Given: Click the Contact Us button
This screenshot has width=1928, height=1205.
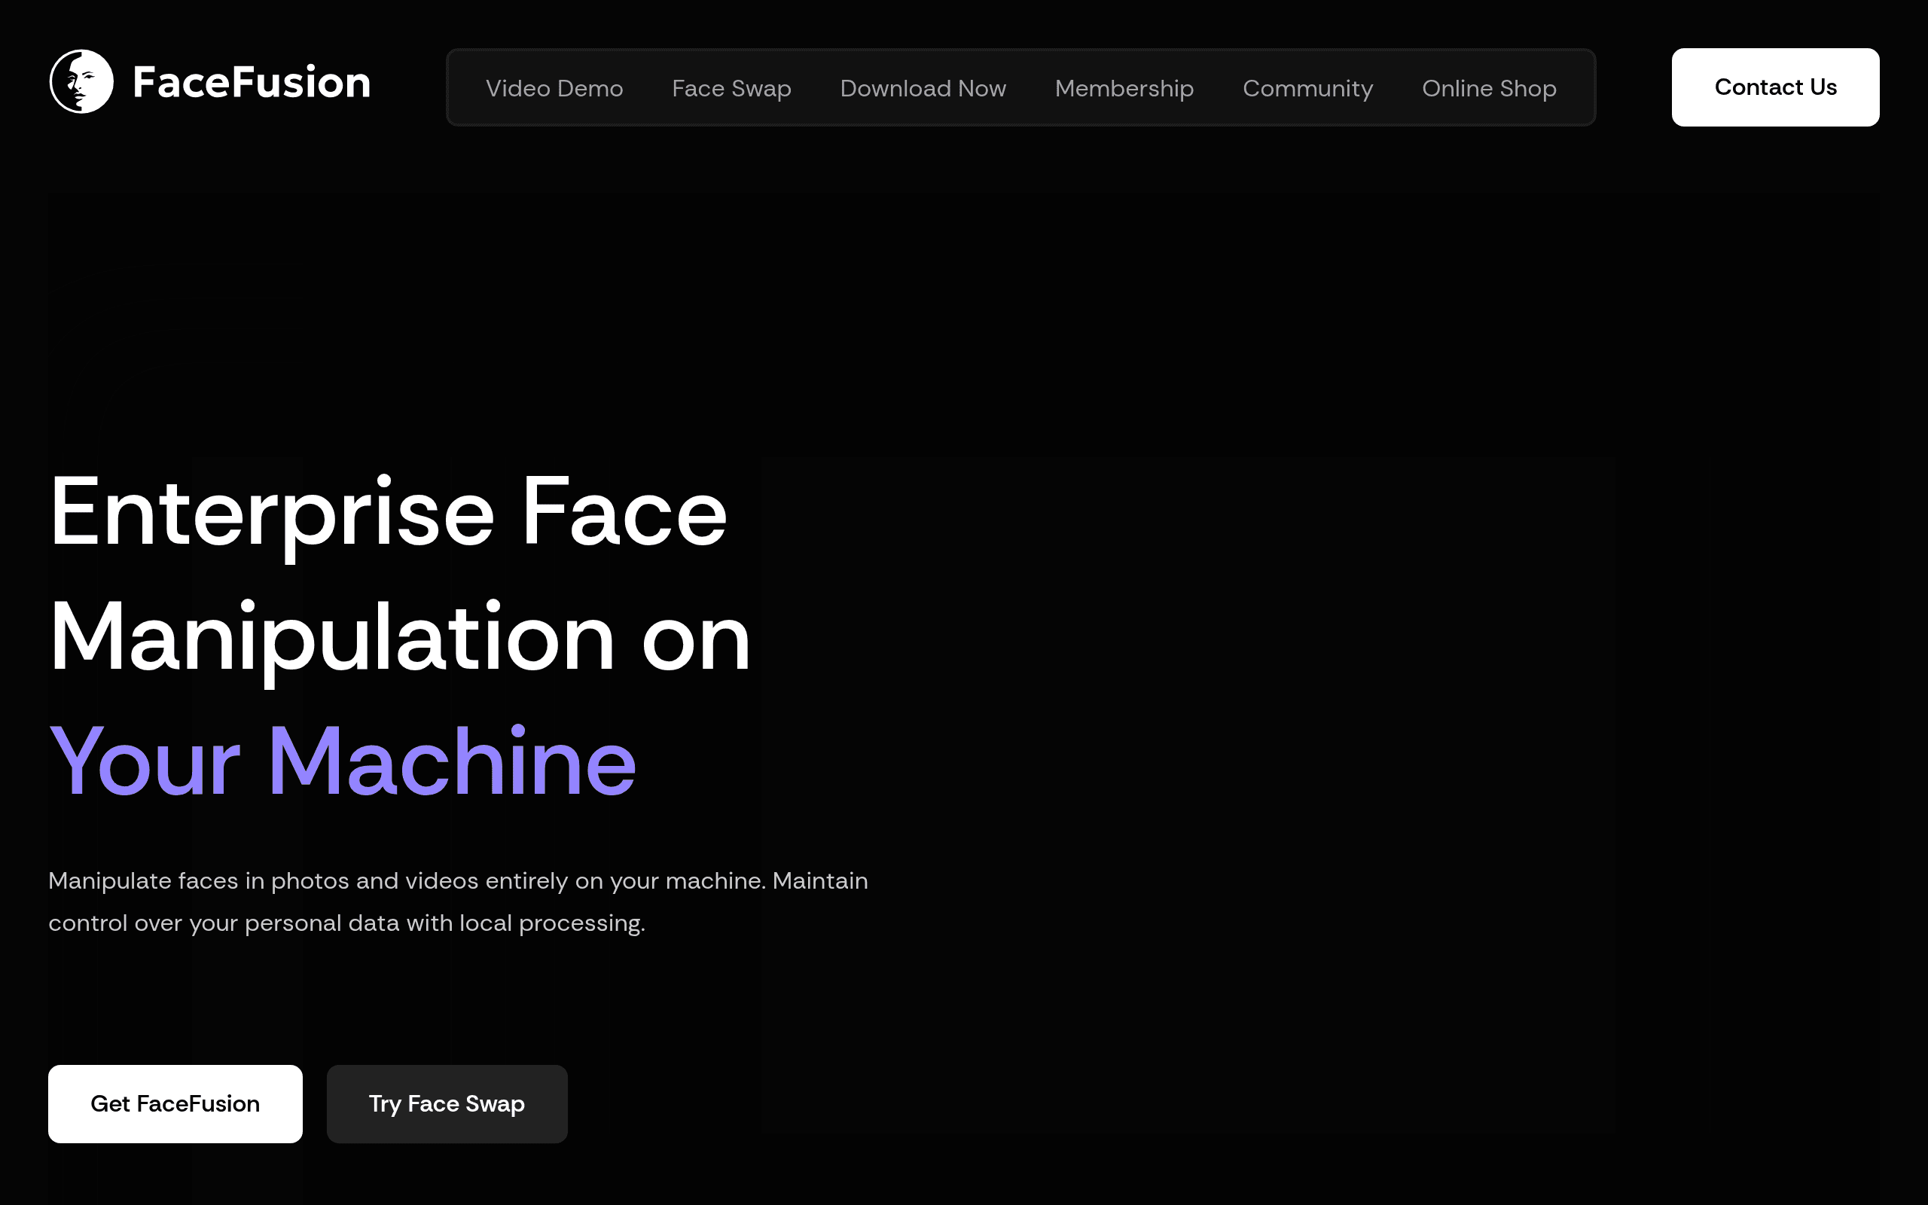Looking at the screenshot, I should (x=1775, y=87).
